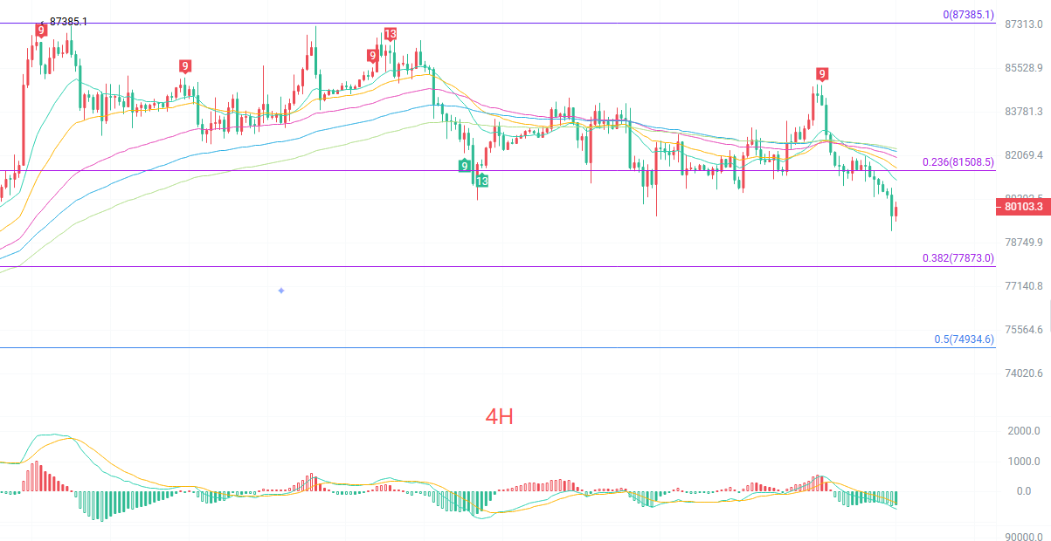Click the 75564.6 price axis label
Screen dimensions: 1051x541
[x=1025, y=330]
